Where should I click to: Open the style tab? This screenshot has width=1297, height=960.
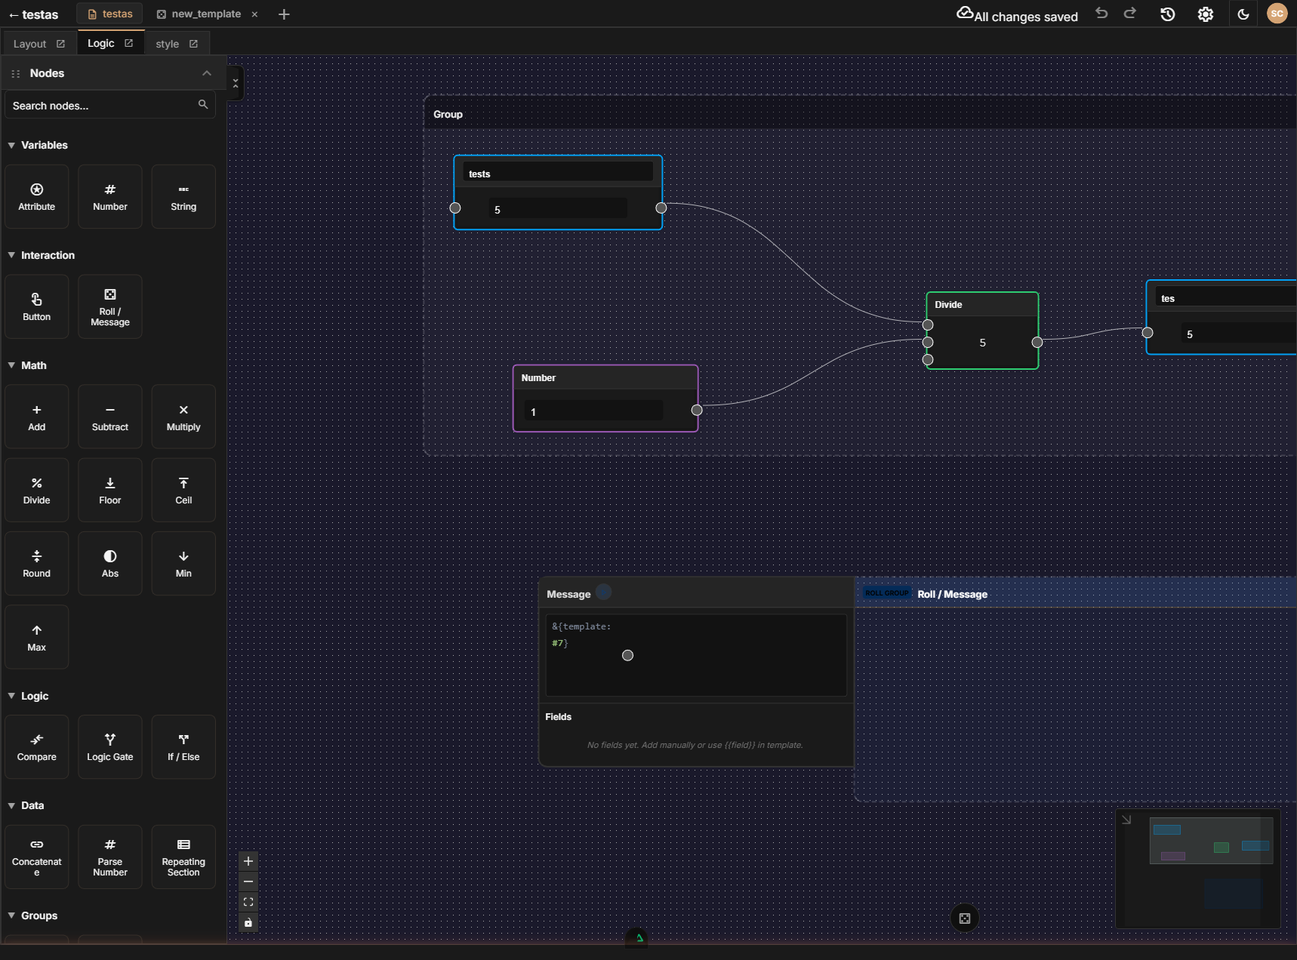coord(167,43)
